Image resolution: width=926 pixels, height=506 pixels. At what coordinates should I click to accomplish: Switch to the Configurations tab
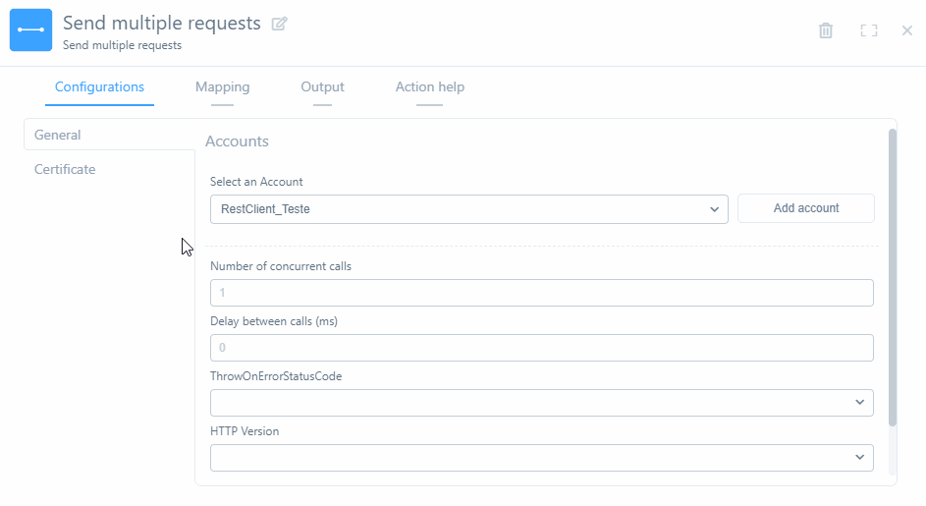click(99, 86)
